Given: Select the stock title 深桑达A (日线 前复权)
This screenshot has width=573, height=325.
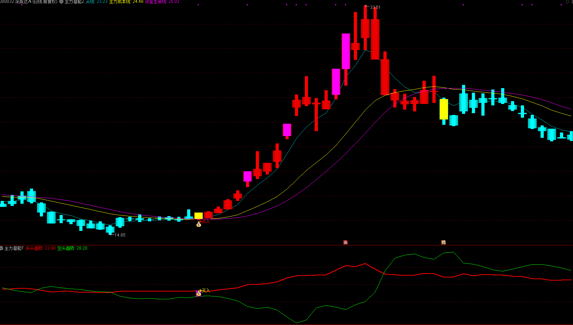Looking at the screenshot, I should coord(36,2).
